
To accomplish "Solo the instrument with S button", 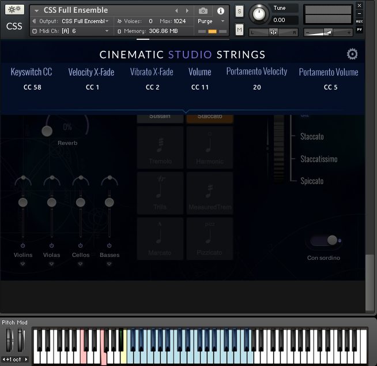I will click(239, 12).
